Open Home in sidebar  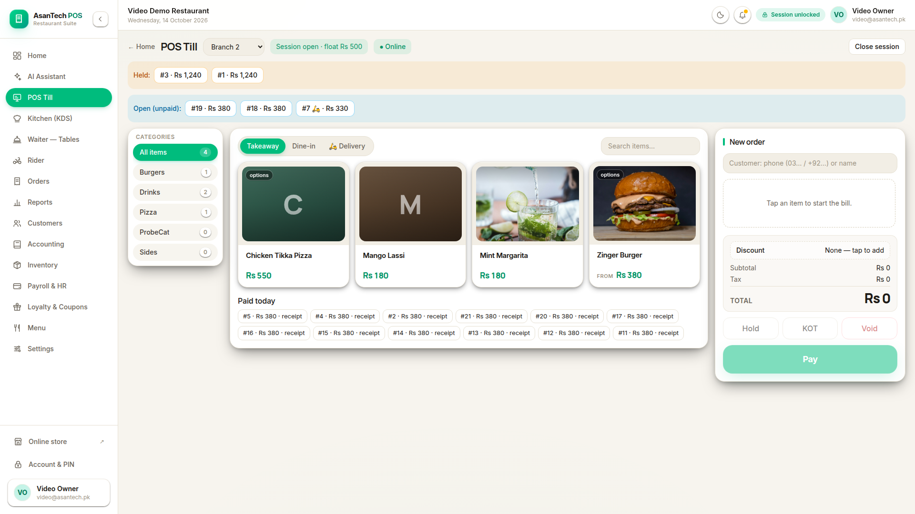pos(59,56)
